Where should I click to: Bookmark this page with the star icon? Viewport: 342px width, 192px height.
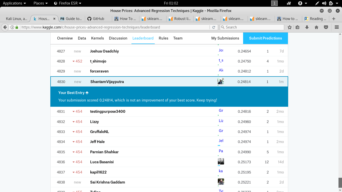pos(290,27)
